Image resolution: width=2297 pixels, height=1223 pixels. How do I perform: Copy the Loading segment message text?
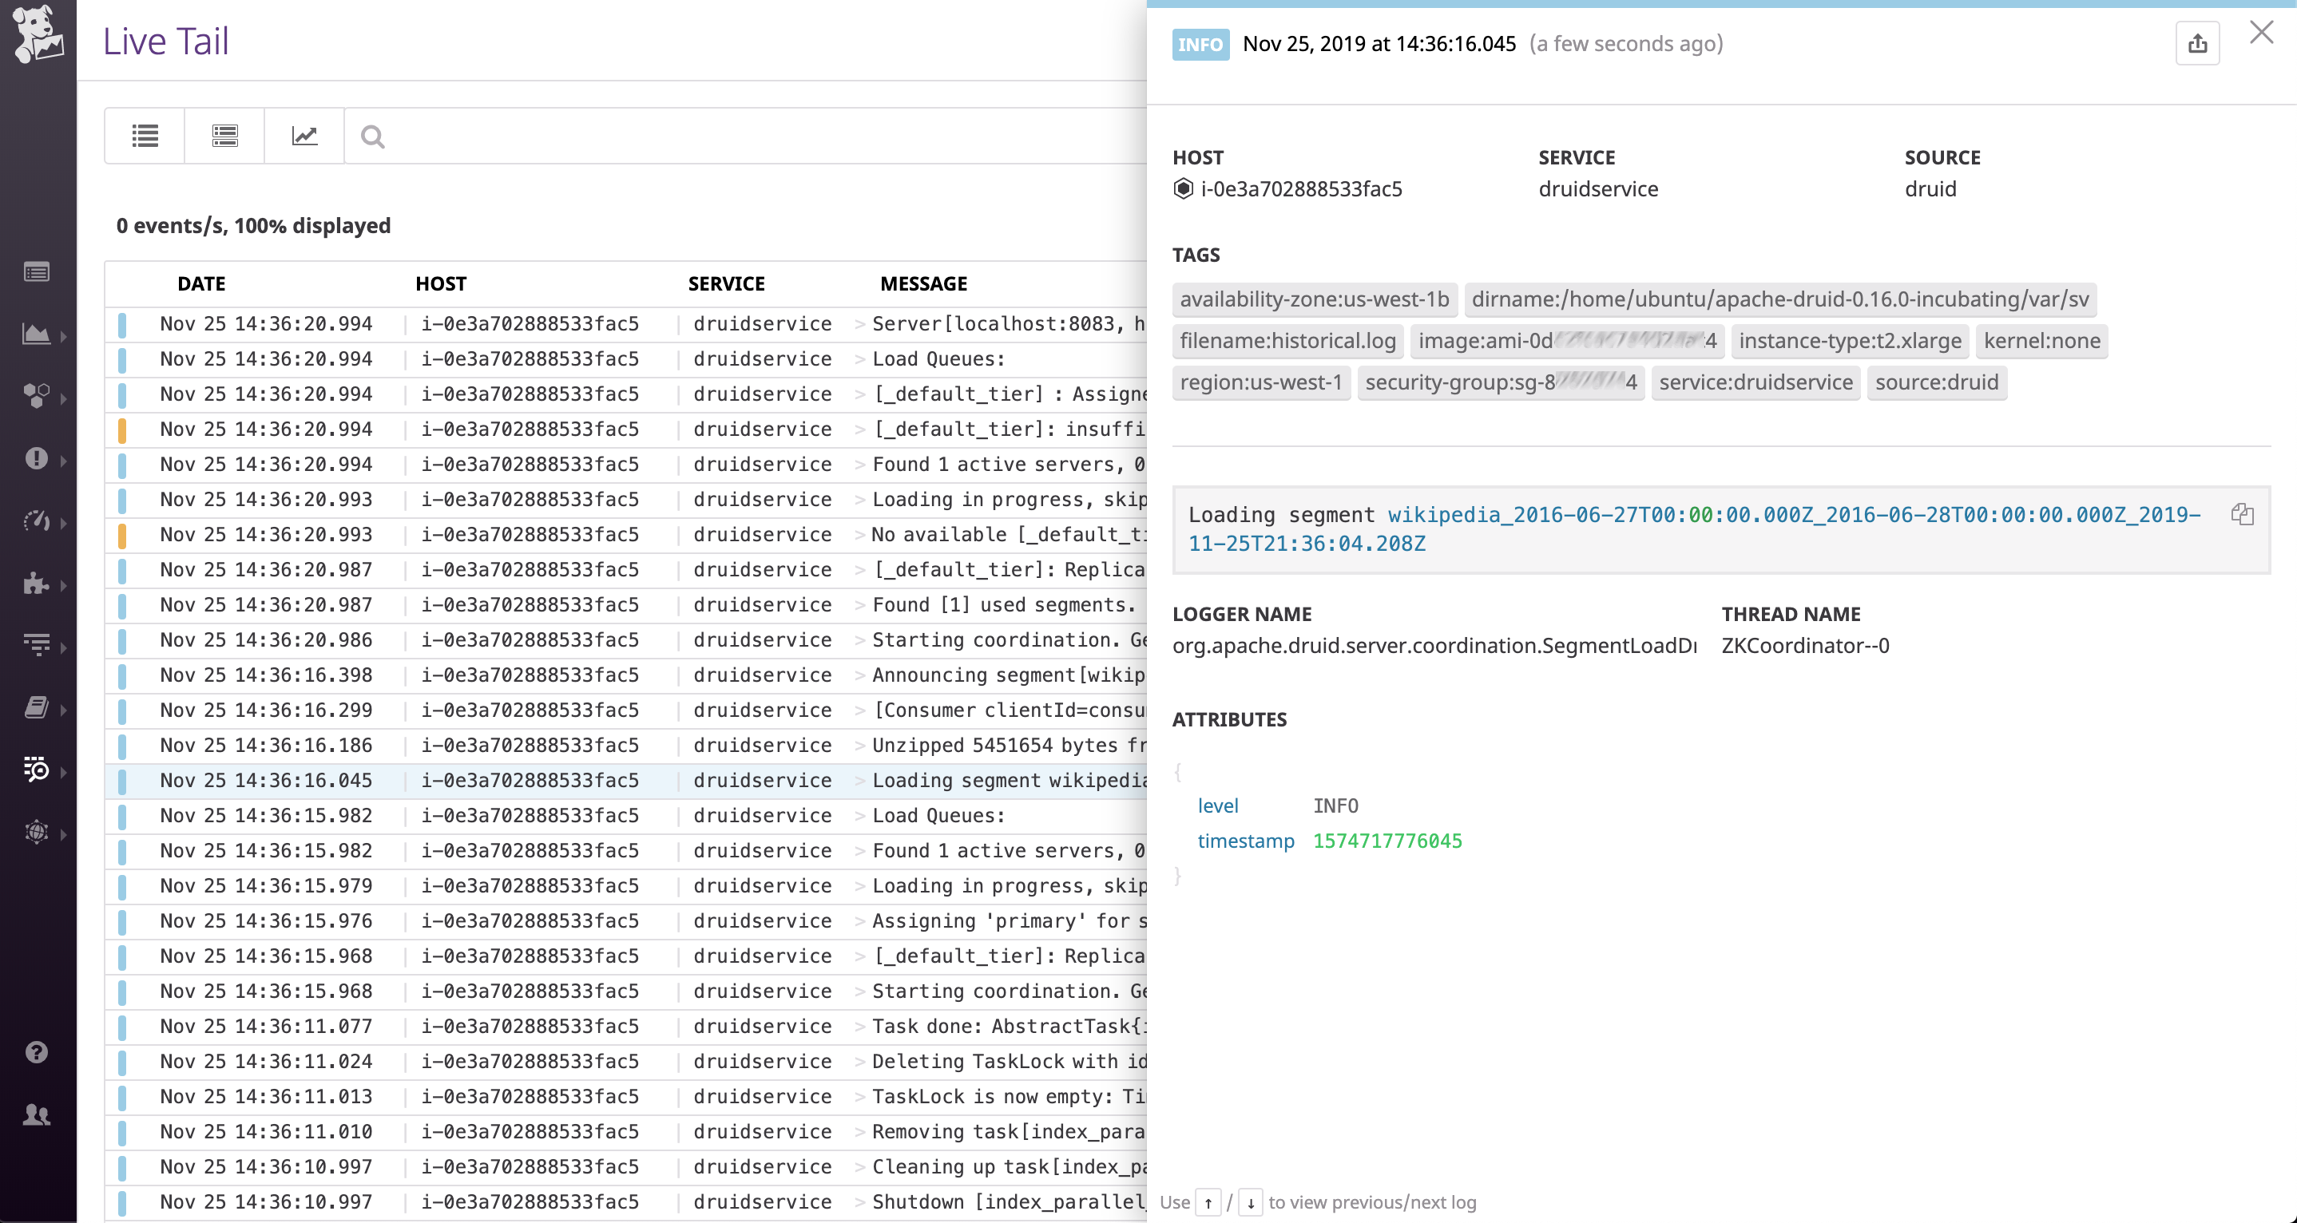pos(2244,514)
